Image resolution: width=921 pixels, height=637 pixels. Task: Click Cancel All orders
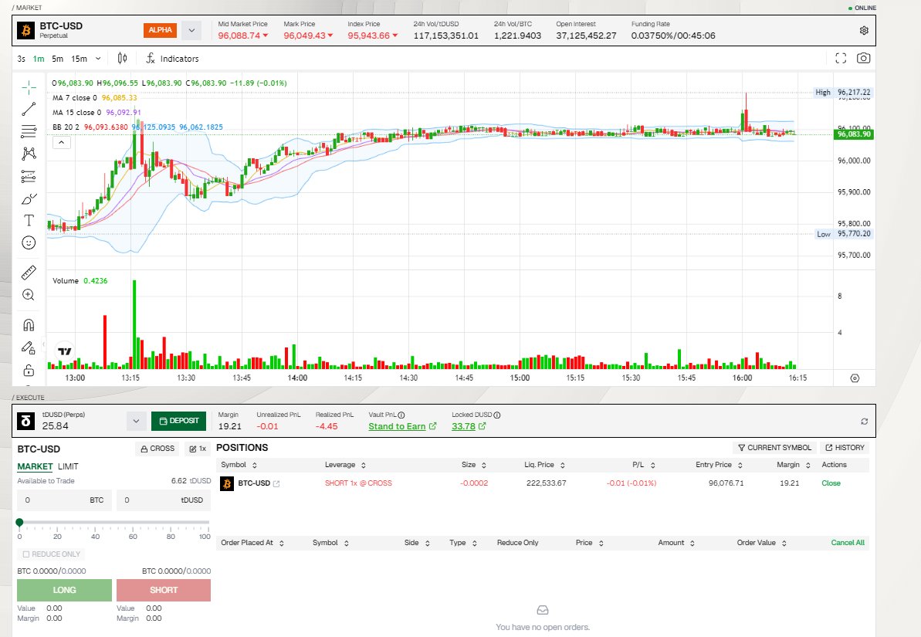(848, 543)
